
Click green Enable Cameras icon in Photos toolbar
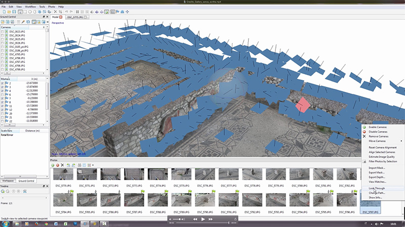(x=53, y=165)
